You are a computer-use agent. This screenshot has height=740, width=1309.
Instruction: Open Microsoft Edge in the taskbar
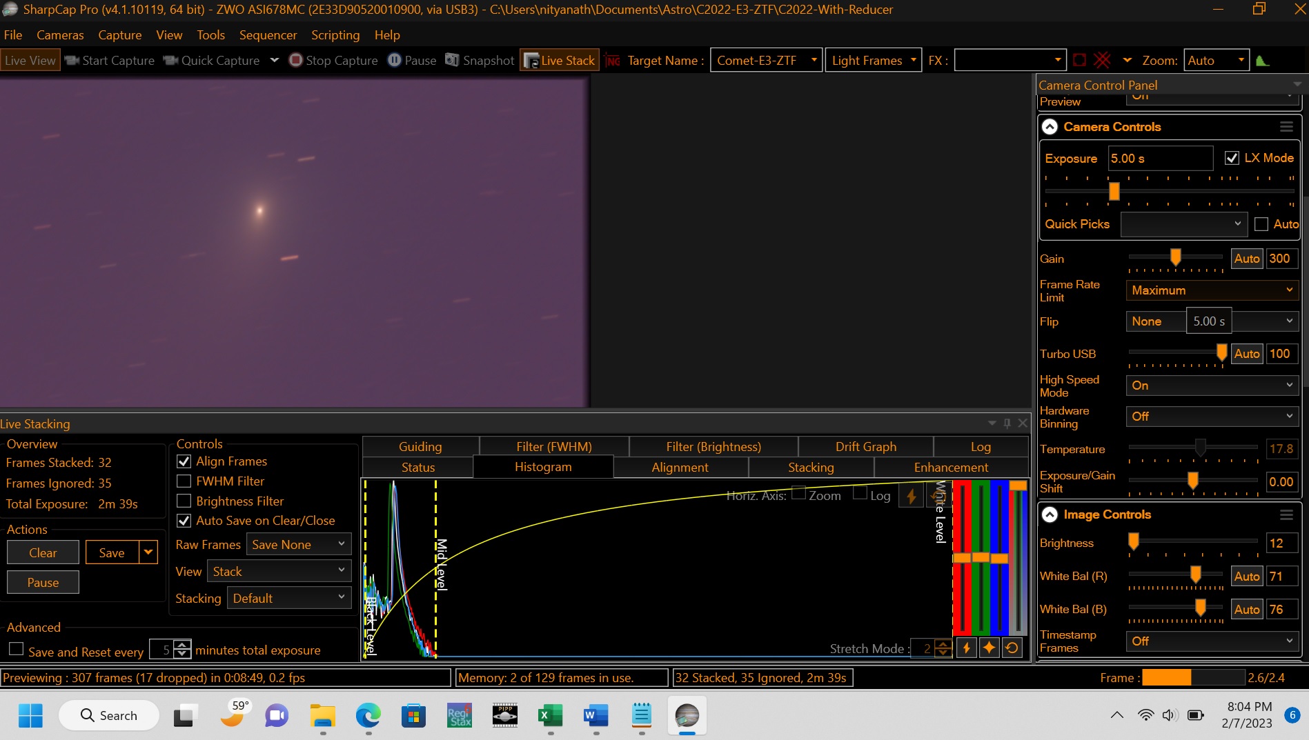[x=368, y=716]
